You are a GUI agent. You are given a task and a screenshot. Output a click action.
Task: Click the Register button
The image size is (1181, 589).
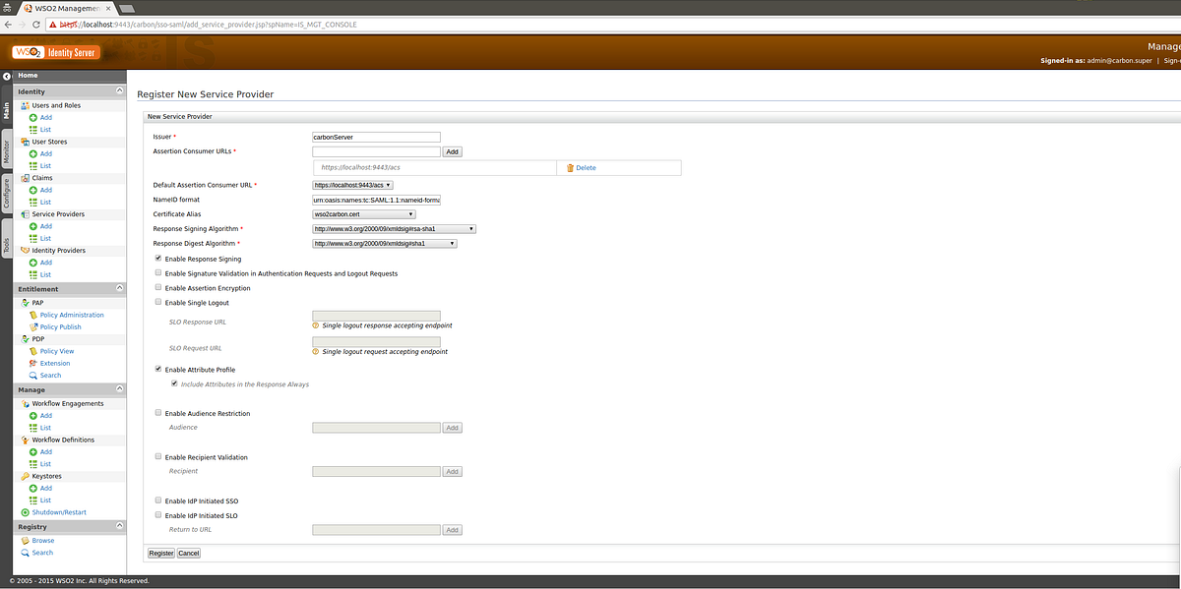click(160, 553)
